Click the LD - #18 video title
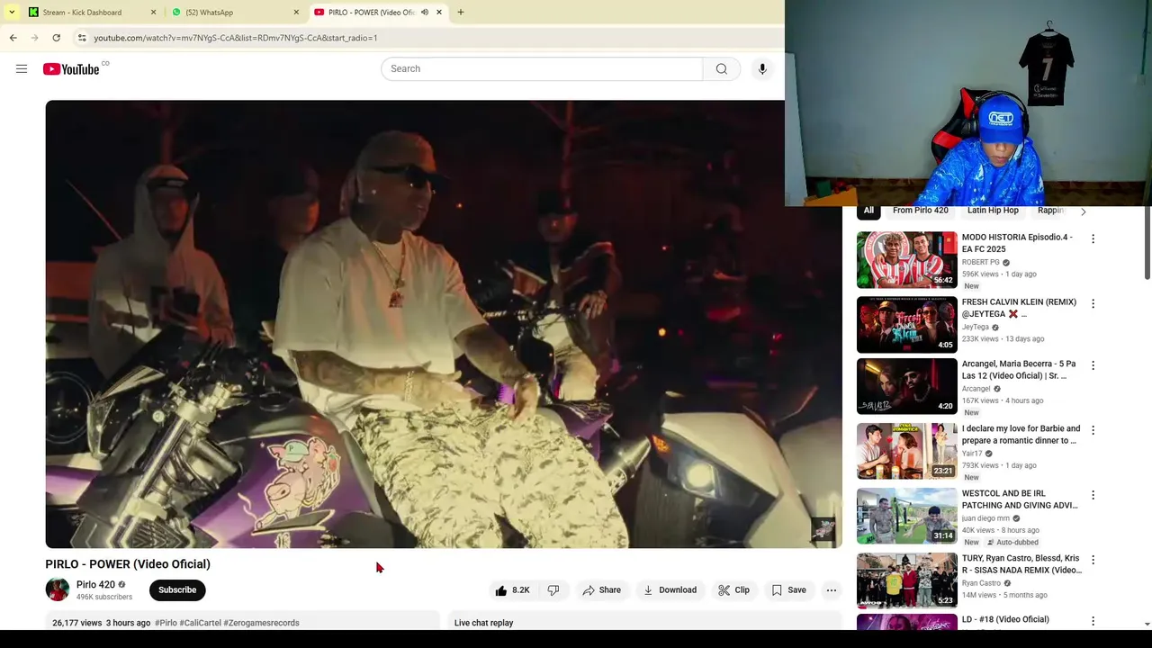The width and height of the screenshot is (1152, 648). [1005, 619]
